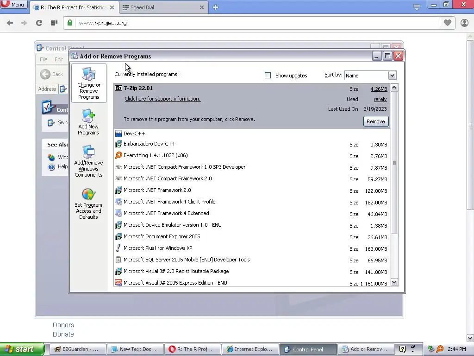The width and height of the screenshot is (474, 356).
Task: Open Edit menu in Control Panel window
Action: [x=59, y=59]
